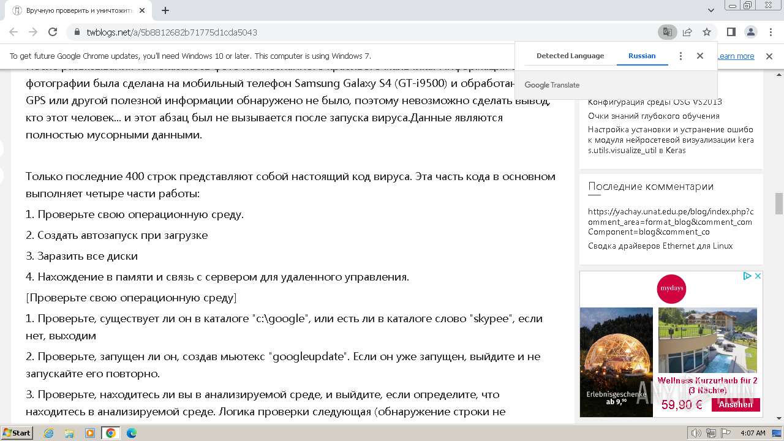Bookmark this page with star icon
Image resolution: width=784 pixels, height=441 pixels.
(707, 32)
